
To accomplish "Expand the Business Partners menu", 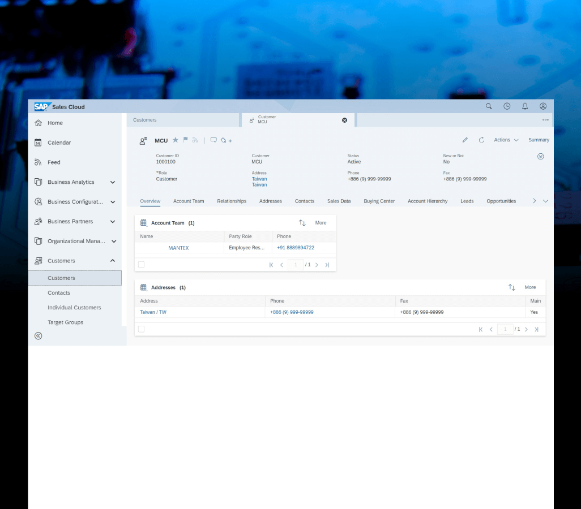I will pos(113,221).
